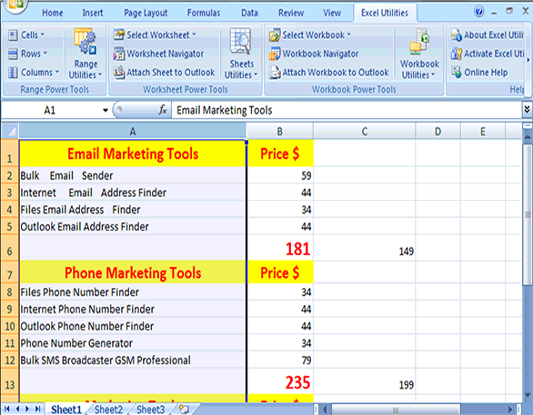Select column A header
The height and width of the screenshot is (415, 533).
pos(133,132)
